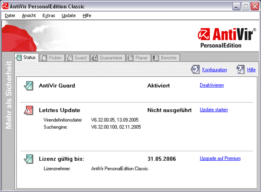The image size is (261, 192).
Task: Click the Quarantäne tab icon
Action: pyautogui.click(x=95, y=58)
